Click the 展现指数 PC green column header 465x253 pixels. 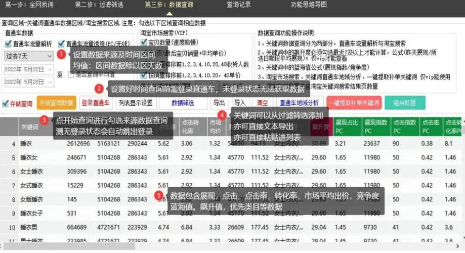(375, 126)
